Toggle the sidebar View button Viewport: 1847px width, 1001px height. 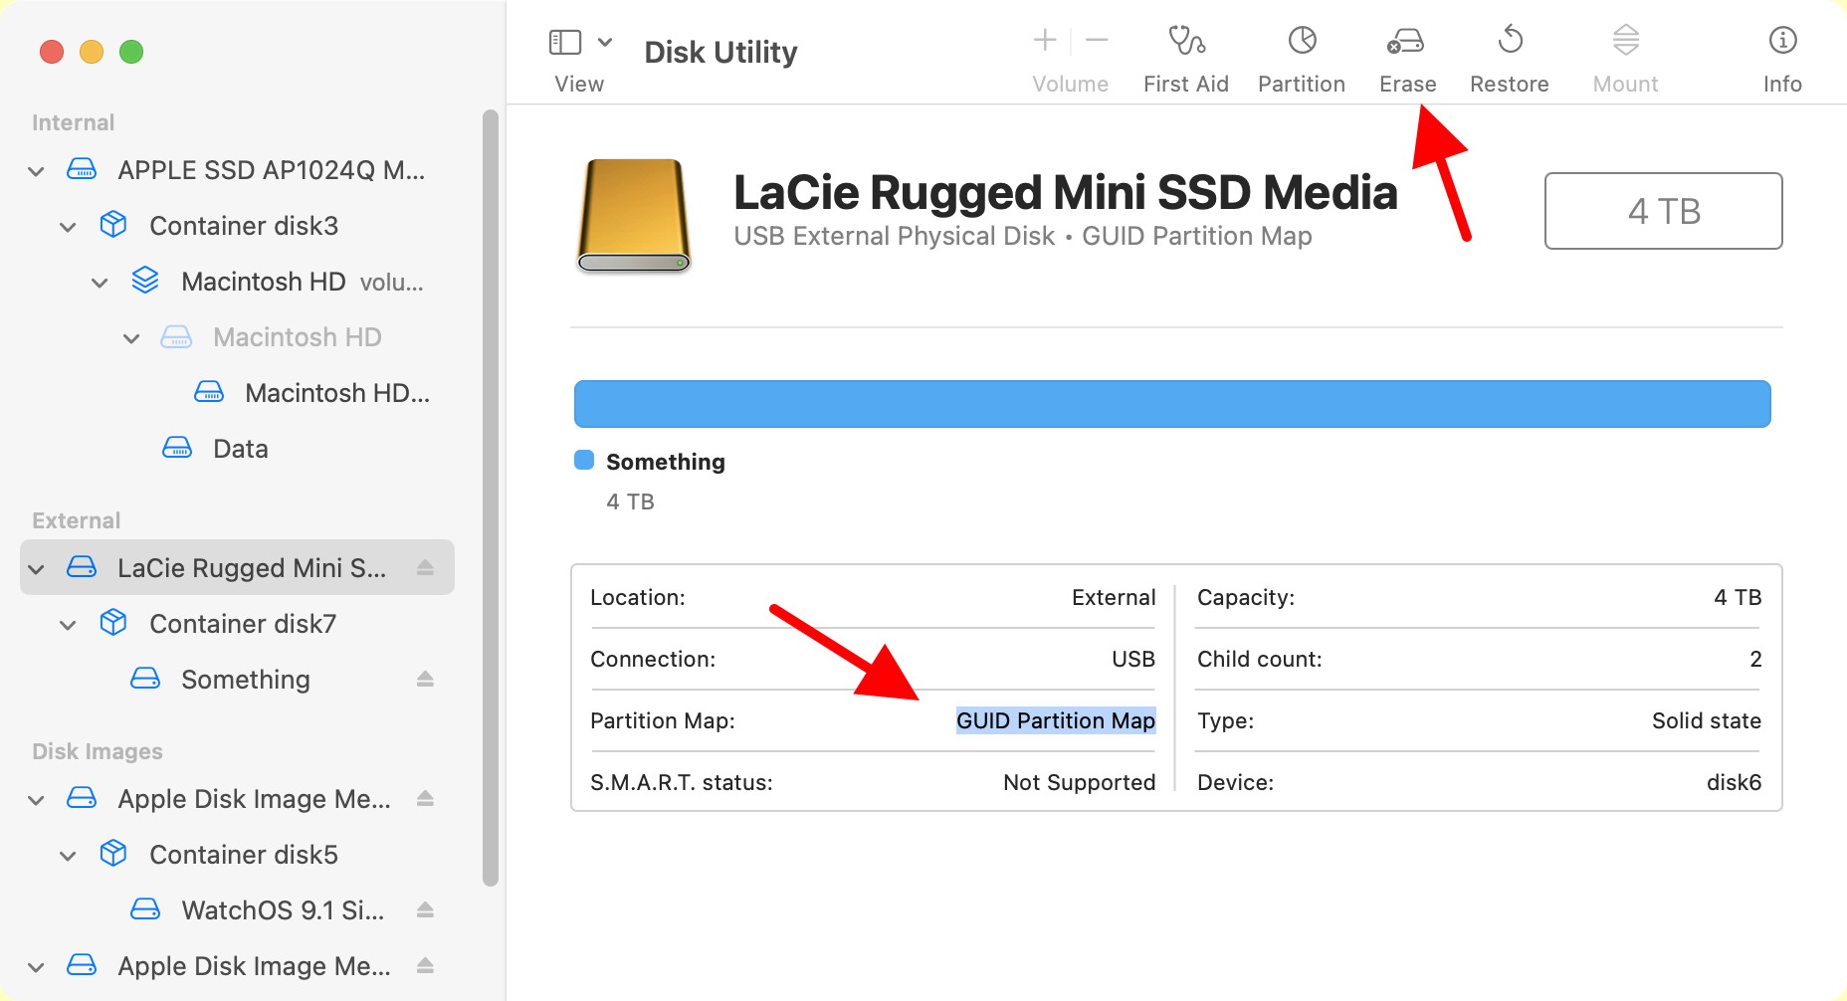point(565,42)
